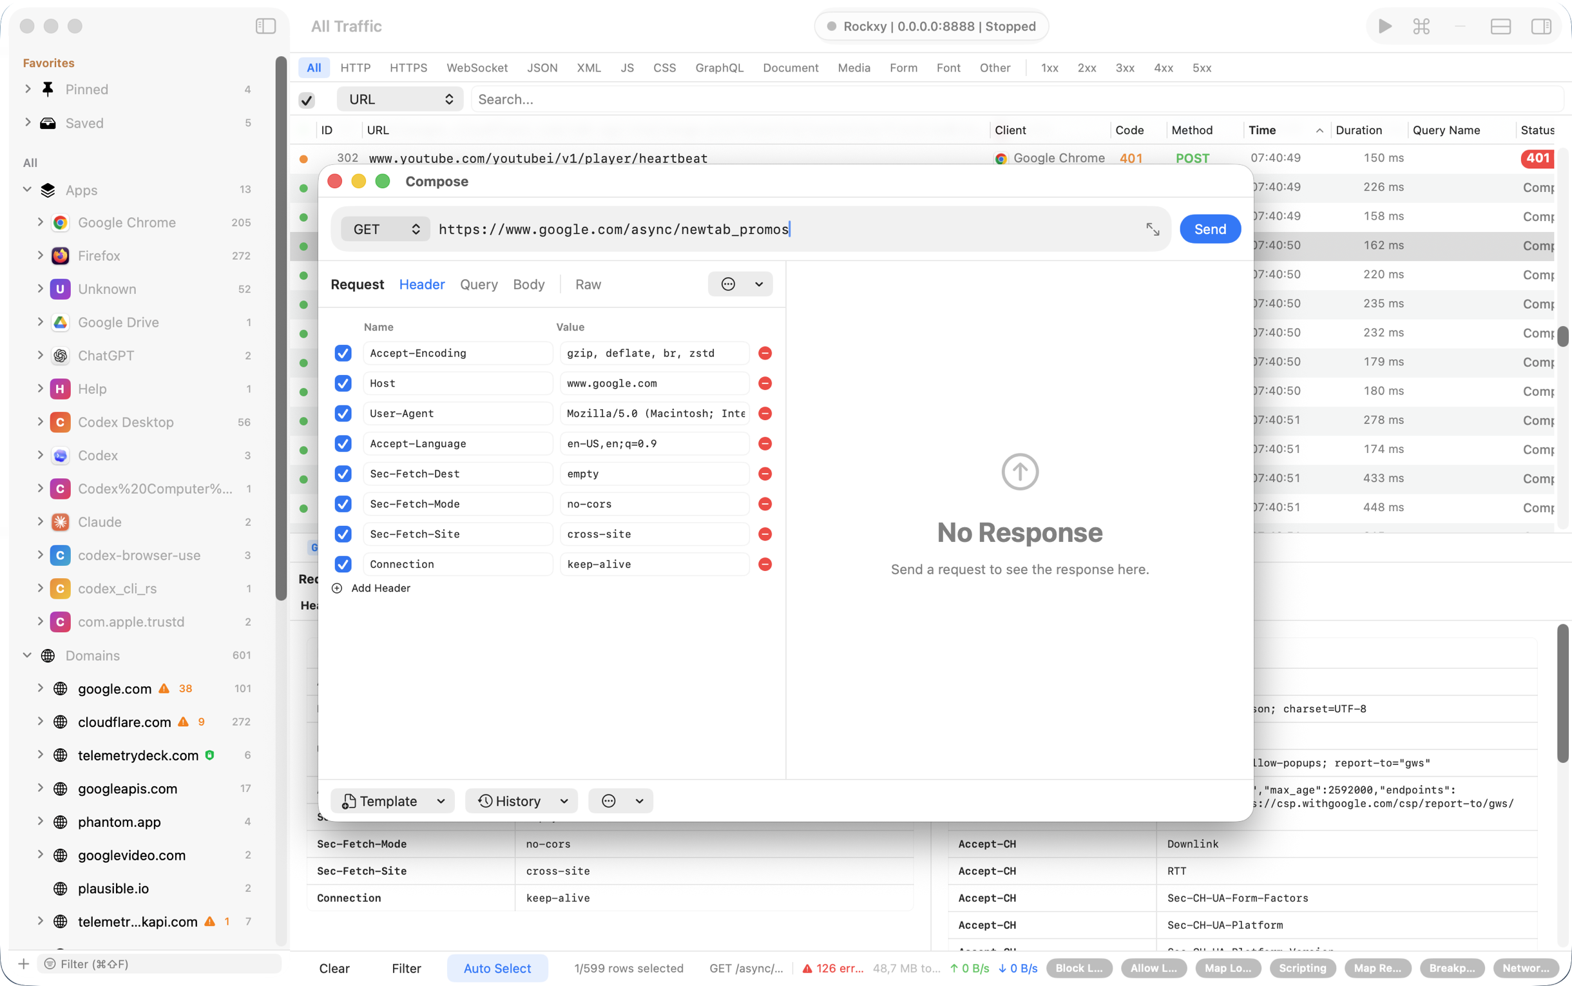
Task: Expand the URL field with arrows icon
Action: pyautogui.click(x=1153, y=229)
